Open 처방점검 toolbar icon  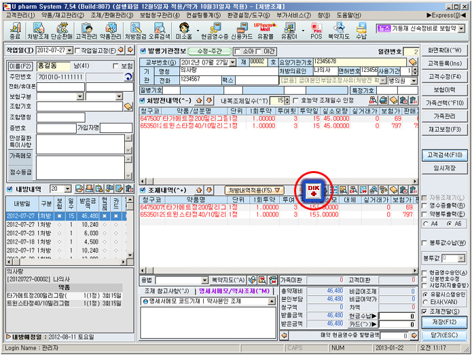(x=135, y=31)
